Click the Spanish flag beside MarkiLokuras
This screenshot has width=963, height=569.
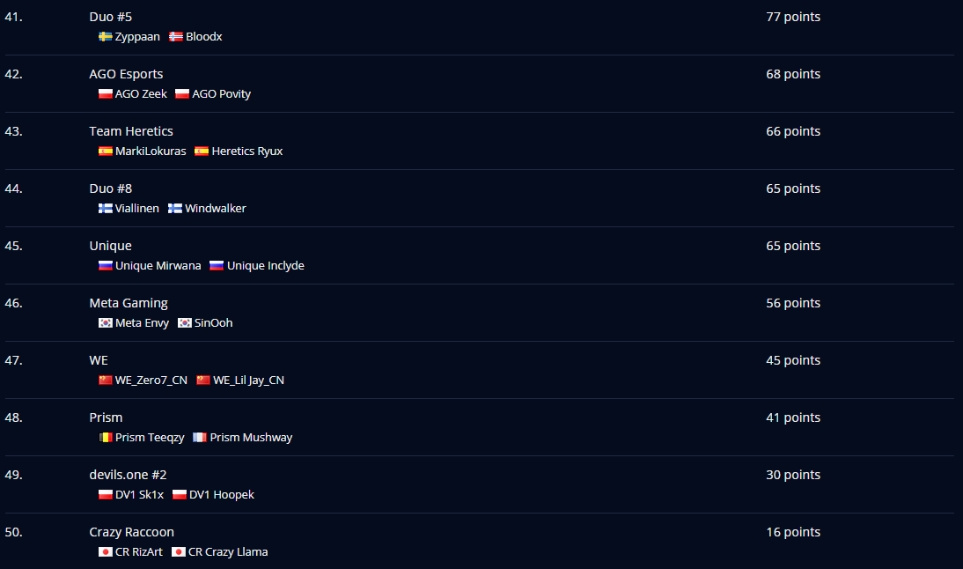[105, 151]
